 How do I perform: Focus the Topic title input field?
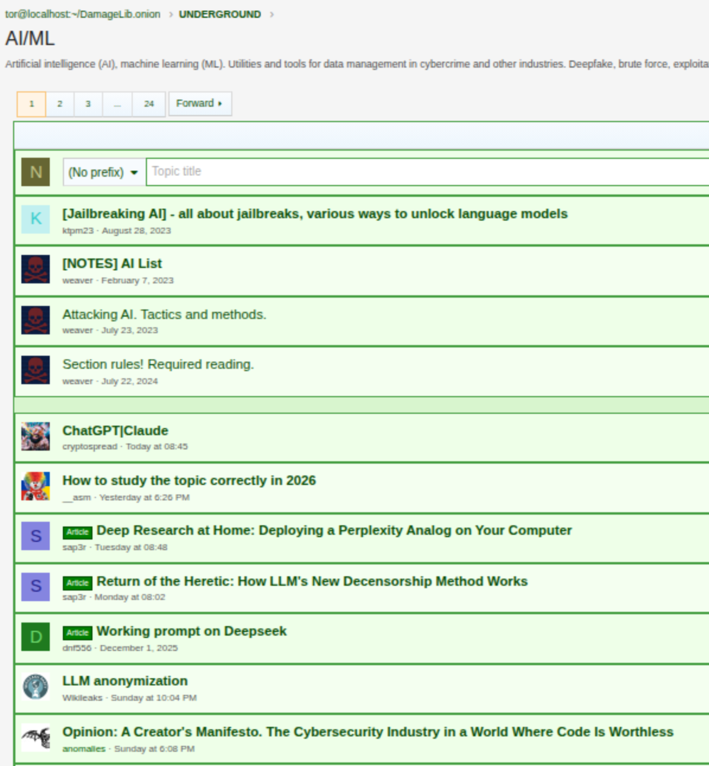point(427,172)
